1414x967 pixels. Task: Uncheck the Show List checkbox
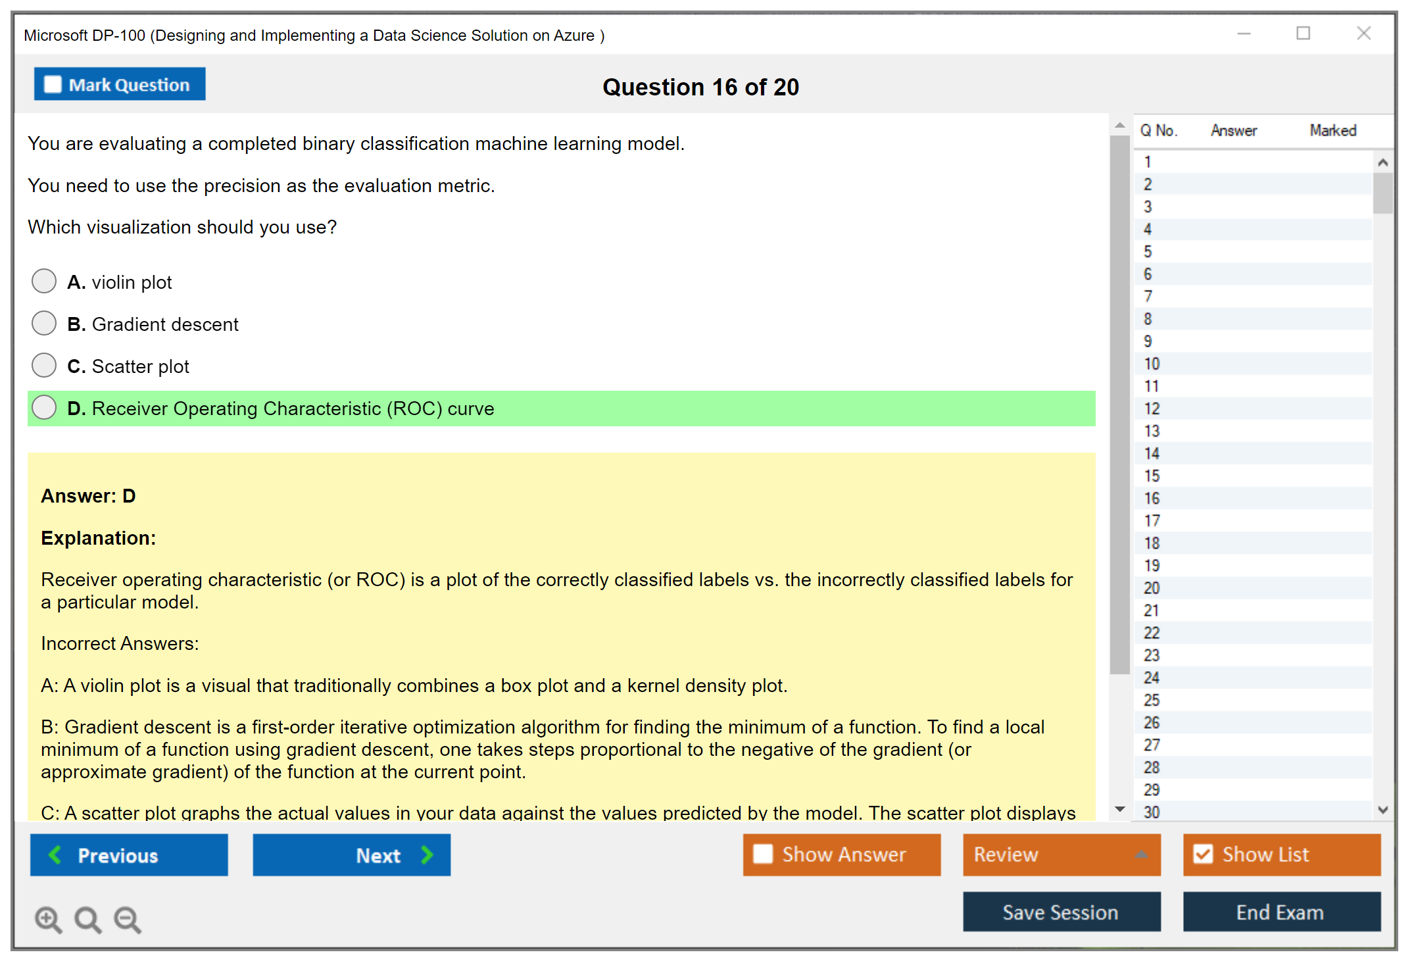click(x=1203, y=854)
